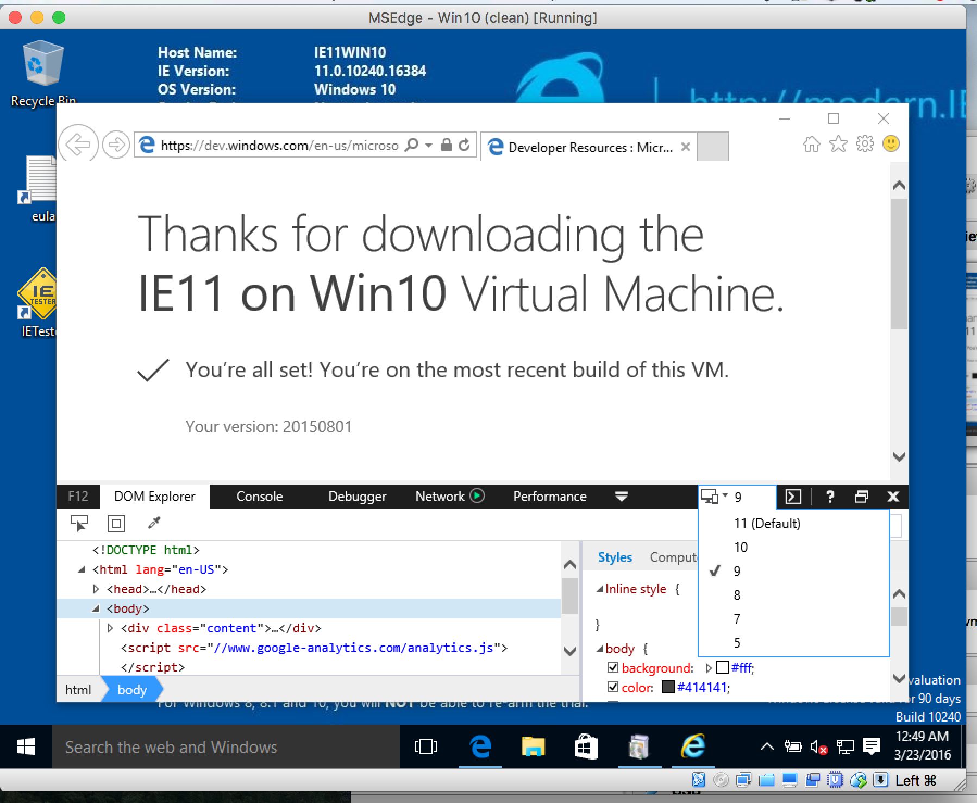Open the Windows Start button

[x=26, y=746]
